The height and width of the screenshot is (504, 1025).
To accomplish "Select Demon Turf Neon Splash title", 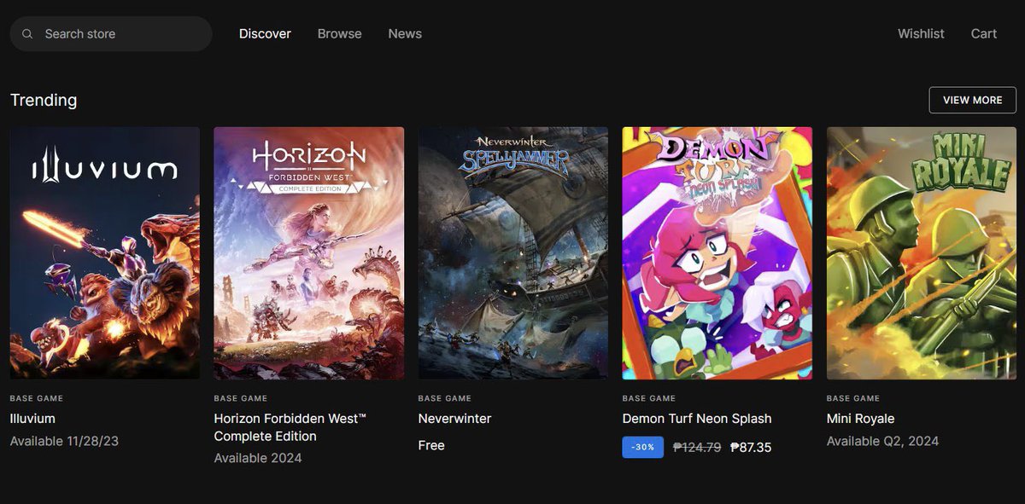I will click(x=697, y=419).
